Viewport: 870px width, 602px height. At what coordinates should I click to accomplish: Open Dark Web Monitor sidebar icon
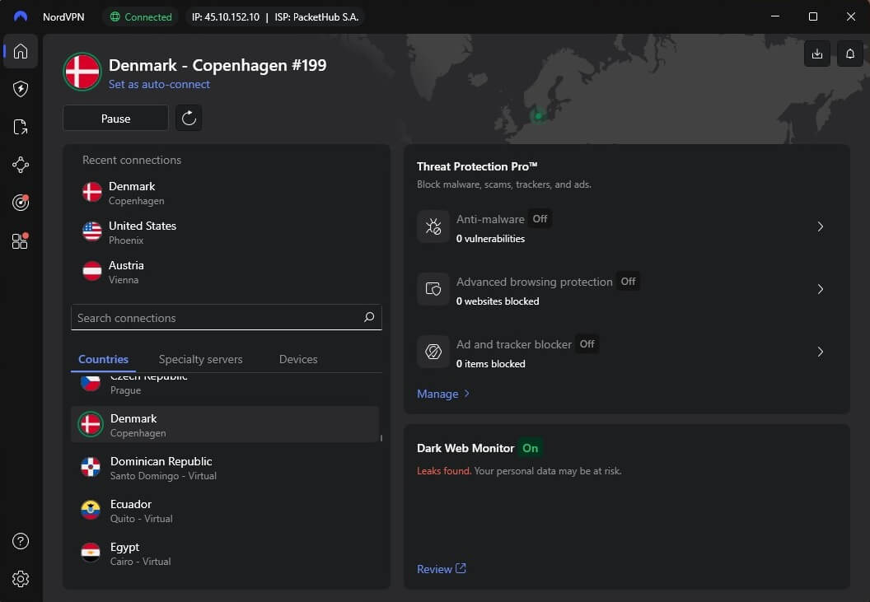pos(20,203)
